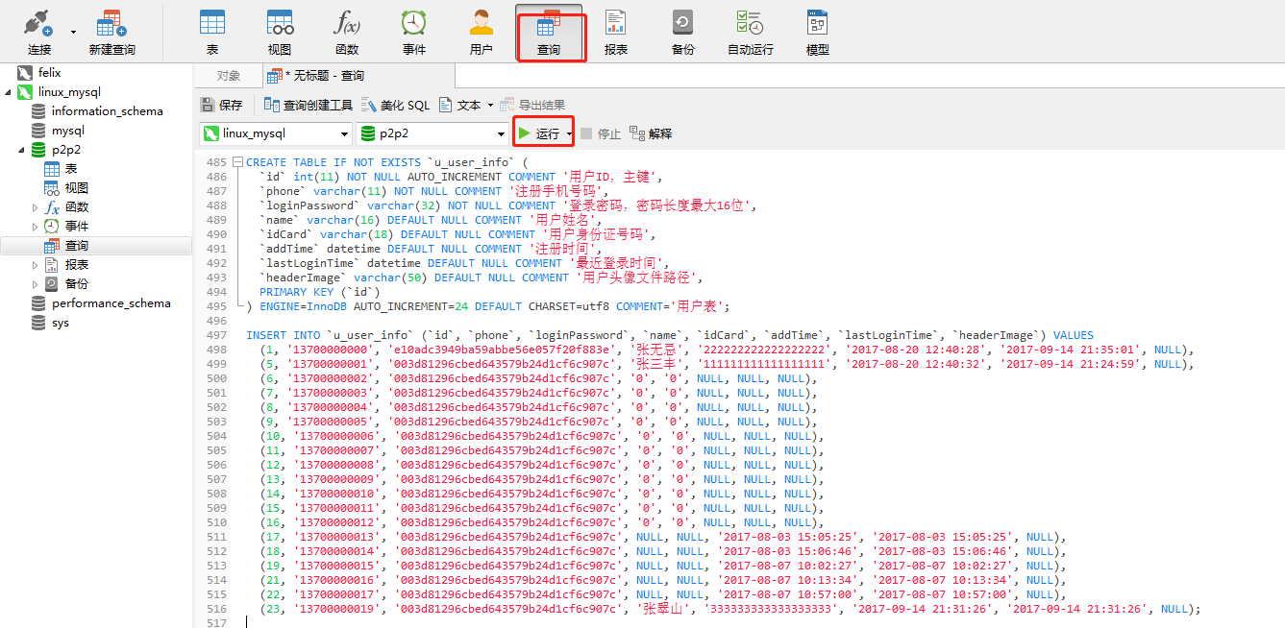Select performance_schema in the database tree
Viewport: 1285px width, 628px height.
111,303
